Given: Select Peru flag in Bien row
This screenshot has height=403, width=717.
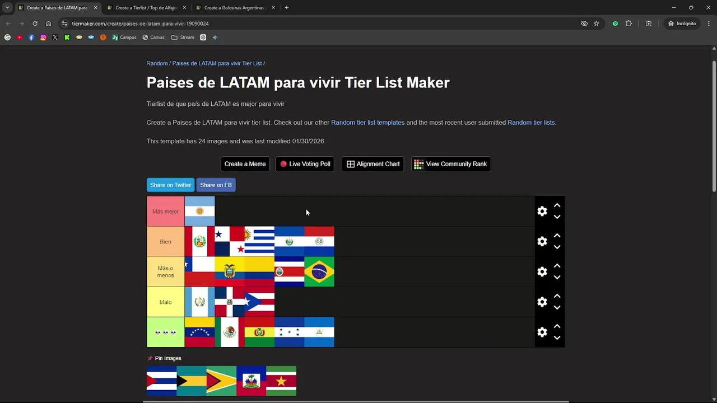Looking at the screenshot, I should [x=199, y=242].
